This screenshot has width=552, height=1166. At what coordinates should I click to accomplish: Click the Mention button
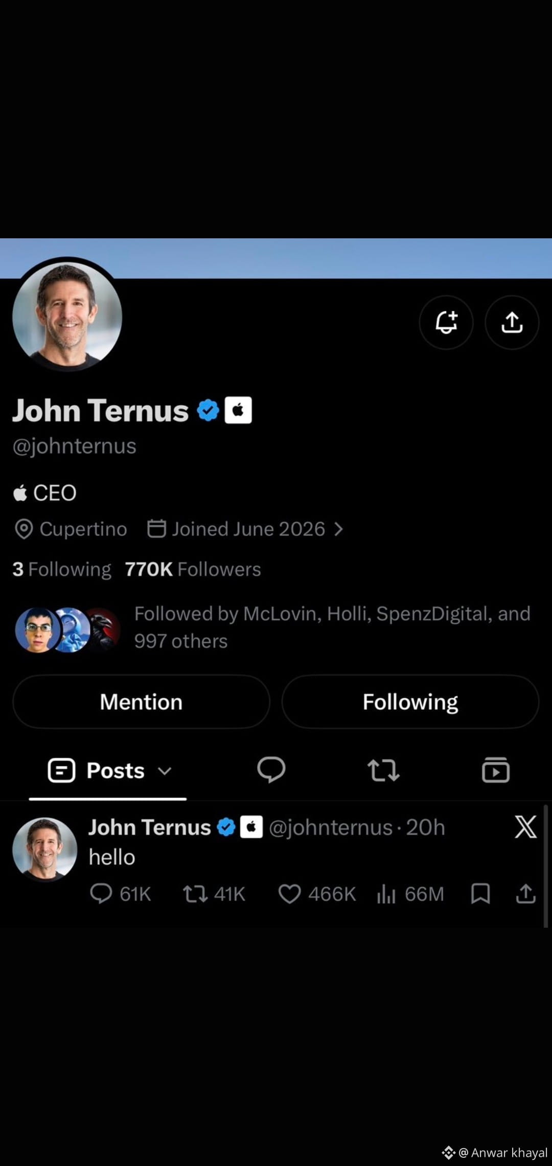tap(141, 702)
